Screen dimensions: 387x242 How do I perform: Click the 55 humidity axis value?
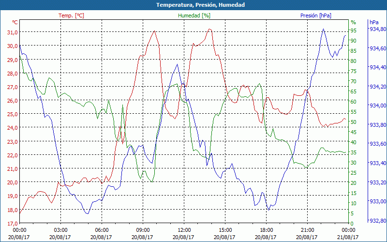(354, 112)
